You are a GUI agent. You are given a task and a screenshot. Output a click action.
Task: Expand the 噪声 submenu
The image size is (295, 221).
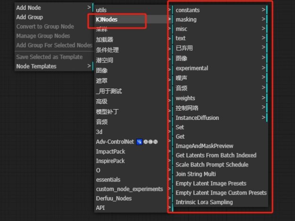221,78
